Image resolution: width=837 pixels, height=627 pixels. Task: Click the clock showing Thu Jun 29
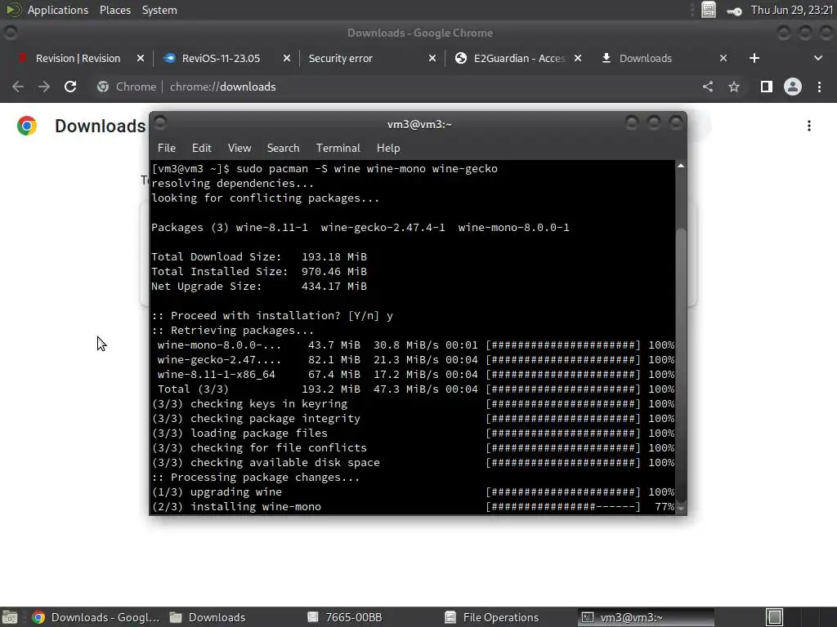tap(791, 10)
